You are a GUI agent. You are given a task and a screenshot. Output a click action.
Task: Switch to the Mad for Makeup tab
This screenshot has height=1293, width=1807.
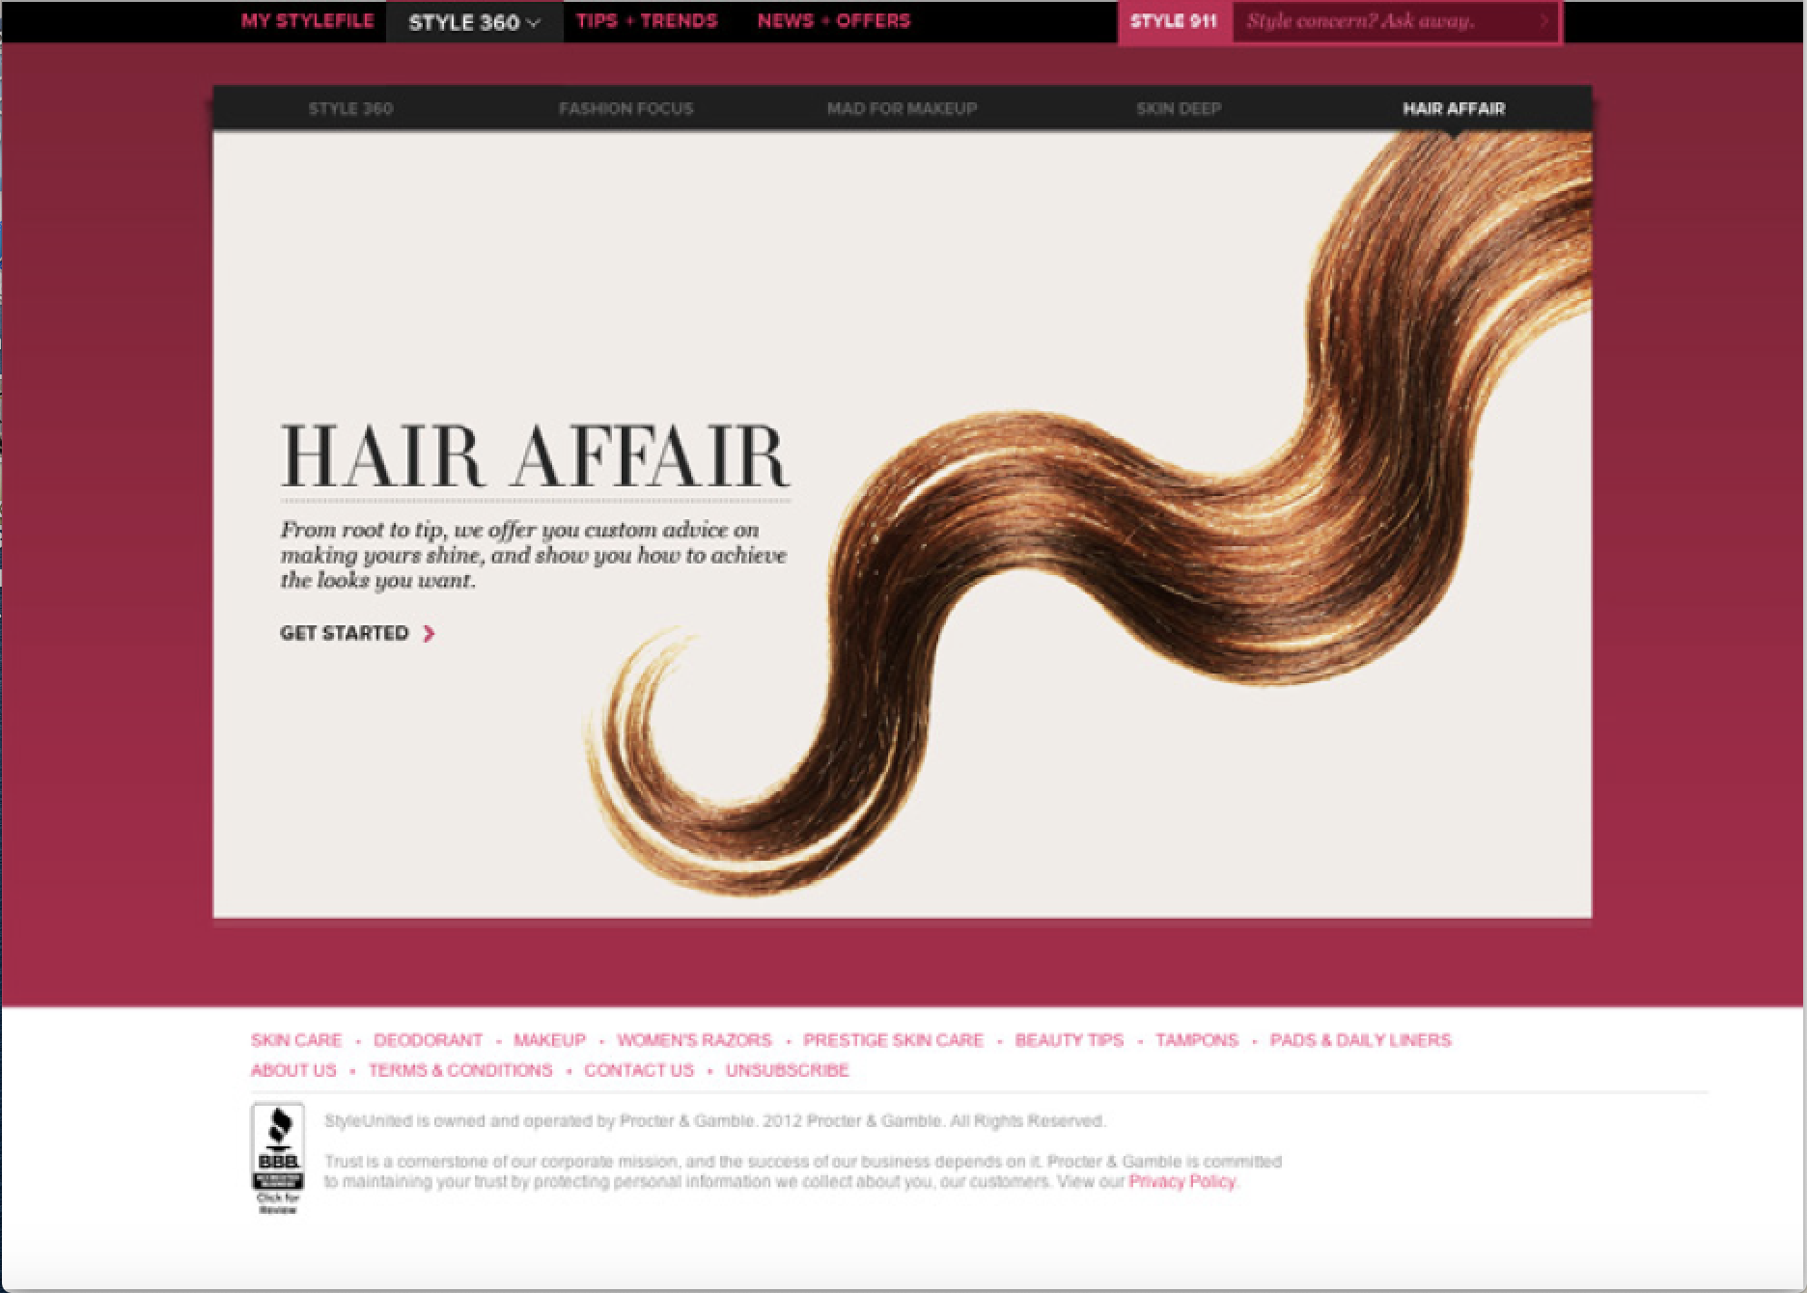[902, 109]
